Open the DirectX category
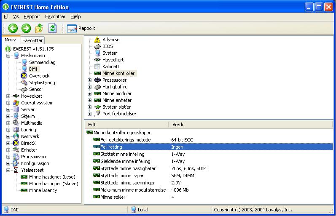This screenshot has width=336, height=216. (29, 143)
